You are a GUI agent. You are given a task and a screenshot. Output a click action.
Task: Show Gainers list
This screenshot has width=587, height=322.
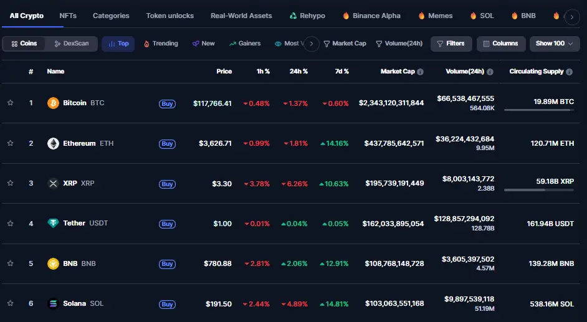[x=245, y=44]
